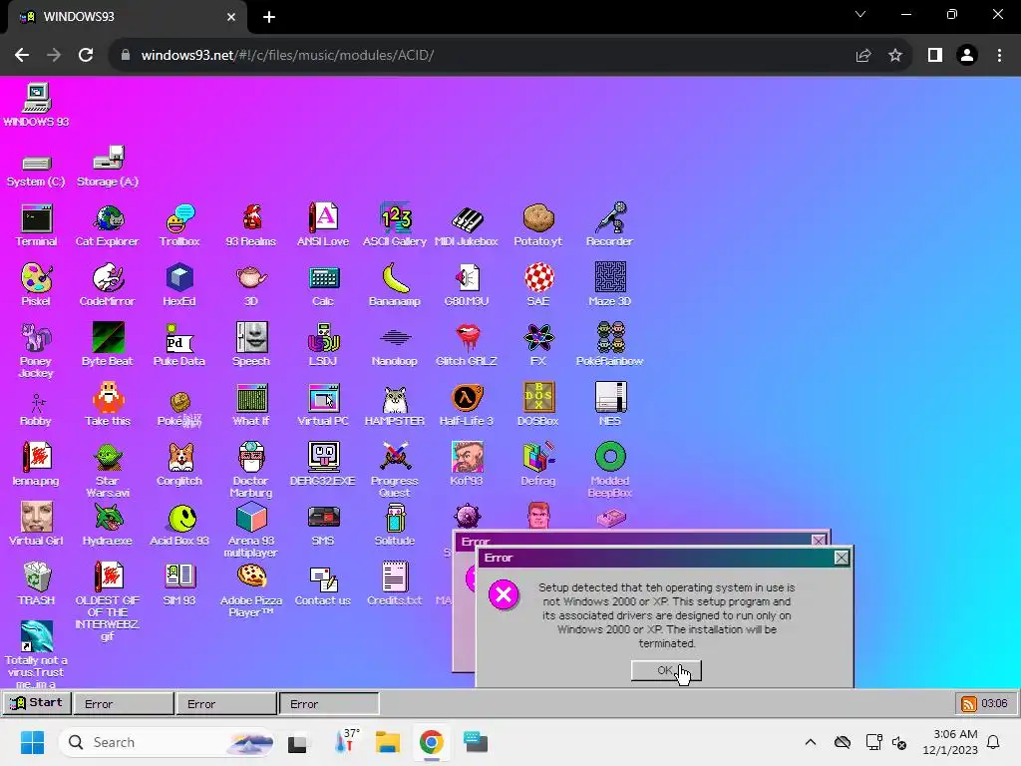Launch the Calc calculator icon
The image size is (1021, 766).
click(323, 284)
